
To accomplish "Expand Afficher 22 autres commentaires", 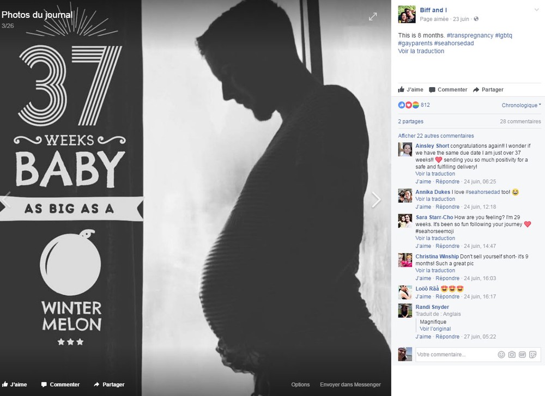I will click(436, 136).
